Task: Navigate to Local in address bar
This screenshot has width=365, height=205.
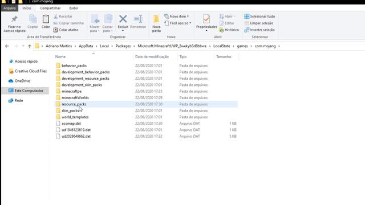Action: 104,46
